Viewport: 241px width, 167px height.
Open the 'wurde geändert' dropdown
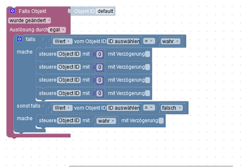30,21
